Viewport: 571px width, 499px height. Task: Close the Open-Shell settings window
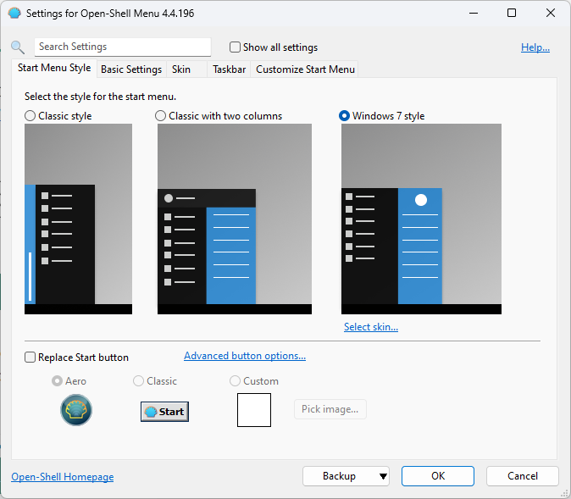[551, 13]
